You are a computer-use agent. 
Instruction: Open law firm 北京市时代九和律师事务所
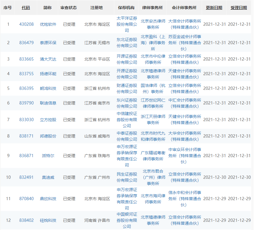(153, 136)
